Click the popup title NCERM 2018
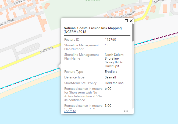 tap(92, 30)
